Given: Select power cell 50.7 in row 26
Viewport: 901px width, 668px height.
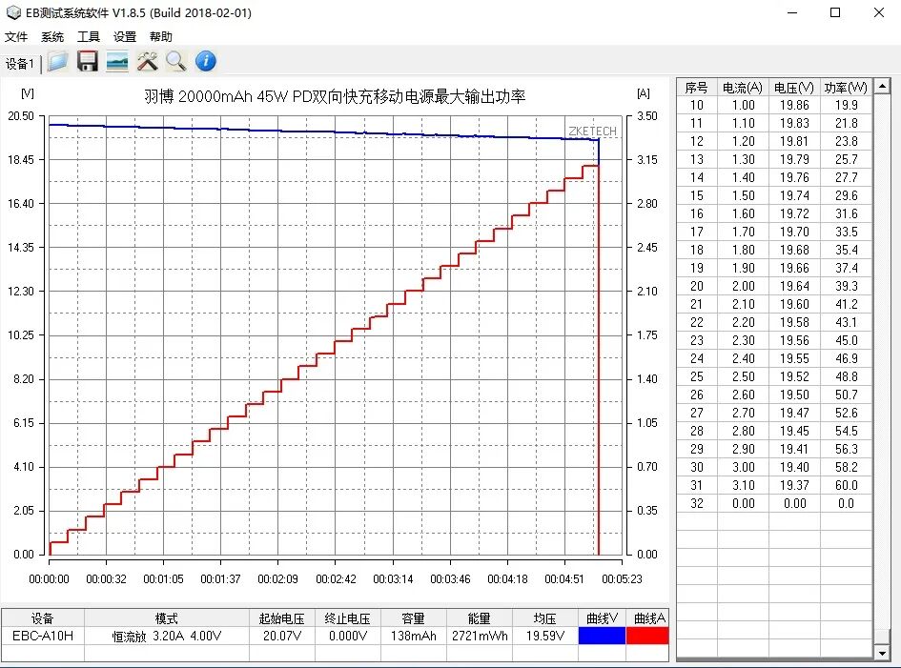Looking at the screenshot, I should (x=846, y=395).
